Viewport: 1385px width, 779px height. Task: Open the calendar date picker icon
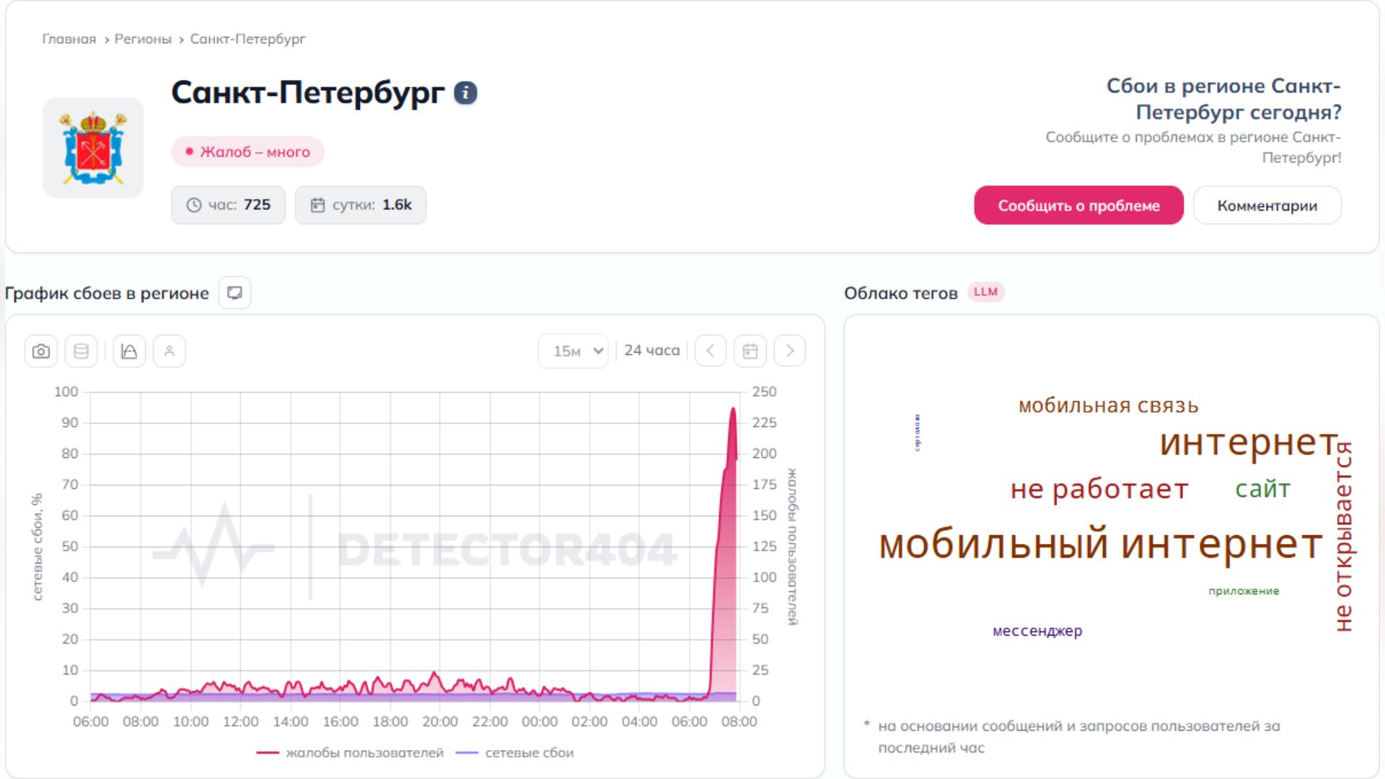[x=750, y=351]
